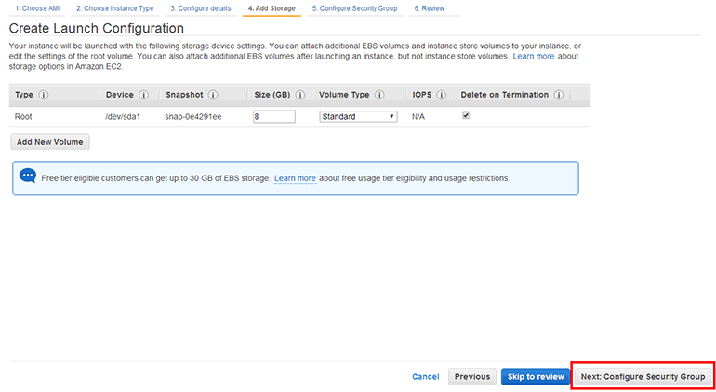This screenshot has width=716, height=392.
Task: Click the info icon next to Type
Action: 44,95
